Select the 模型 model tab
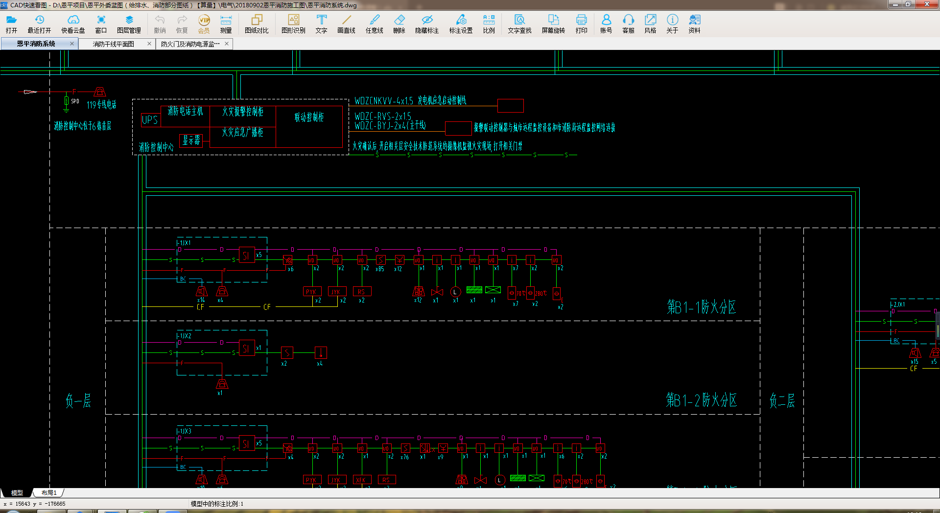 [17, 492]
